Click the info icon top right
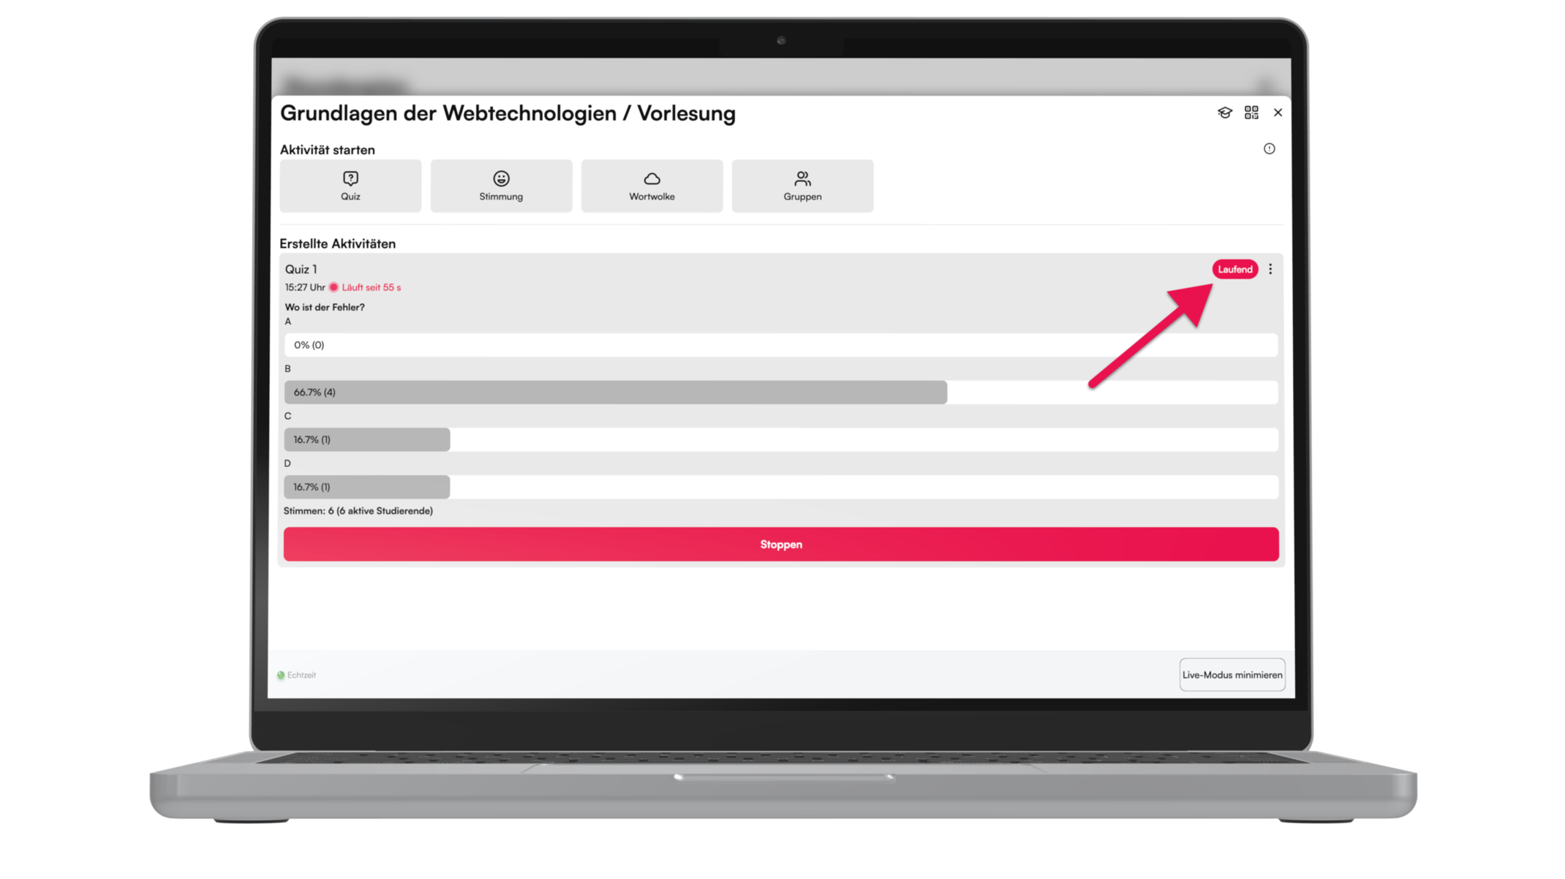The height and width of the screenshot is (879, 1565). click(1270, 148)
